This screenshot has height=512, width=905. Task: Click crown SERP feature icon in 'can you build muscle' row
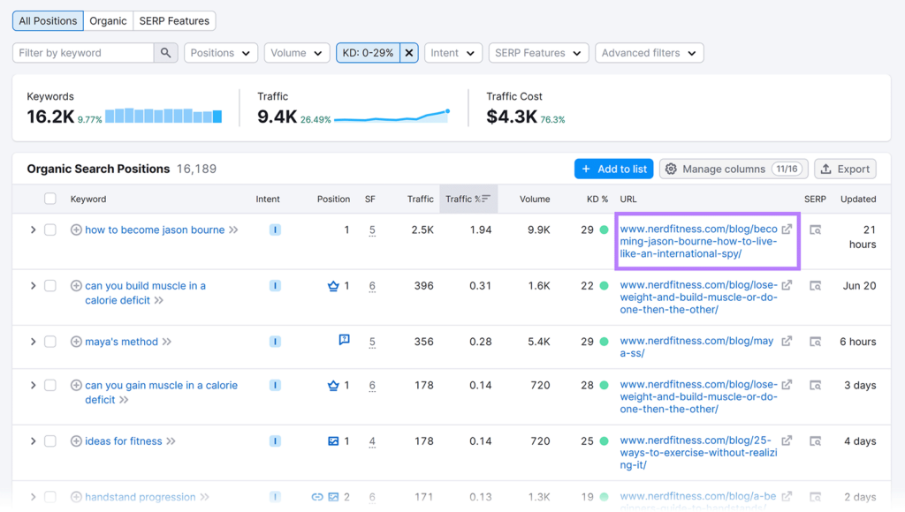[333, 285]
